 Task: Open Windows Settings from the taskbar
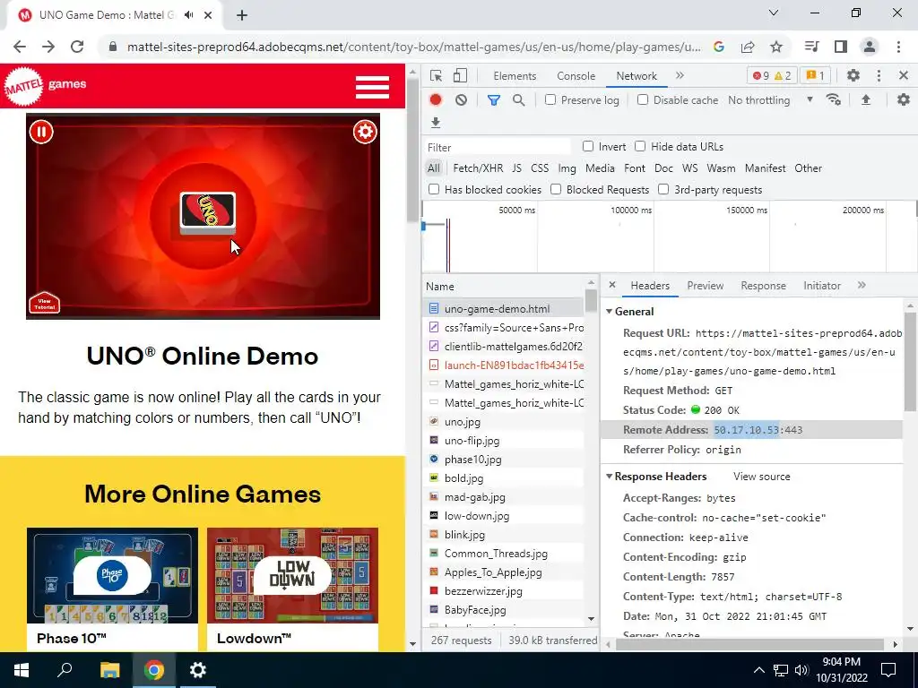click(198, 670)
